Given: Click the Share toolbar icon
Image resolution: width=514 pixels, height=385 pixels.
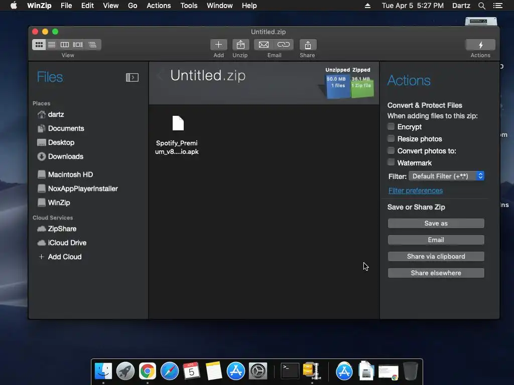Looking at the screenshot, I should pyautogui.click(x=308, y=45).
